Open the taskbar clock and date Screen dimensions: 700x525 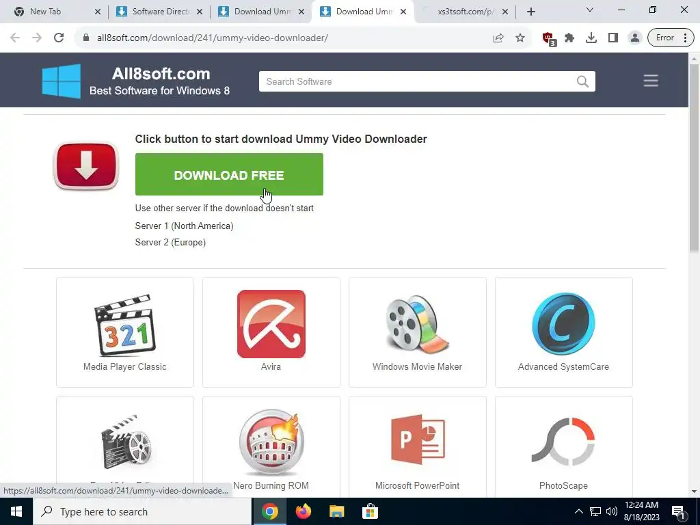641,511
